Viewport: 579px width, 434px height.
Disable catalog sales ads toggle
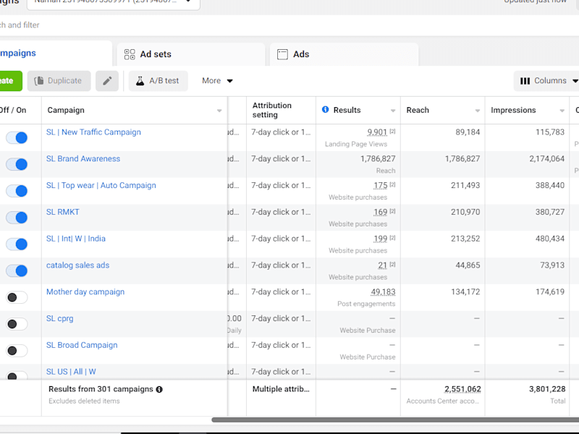click(17, 271)
